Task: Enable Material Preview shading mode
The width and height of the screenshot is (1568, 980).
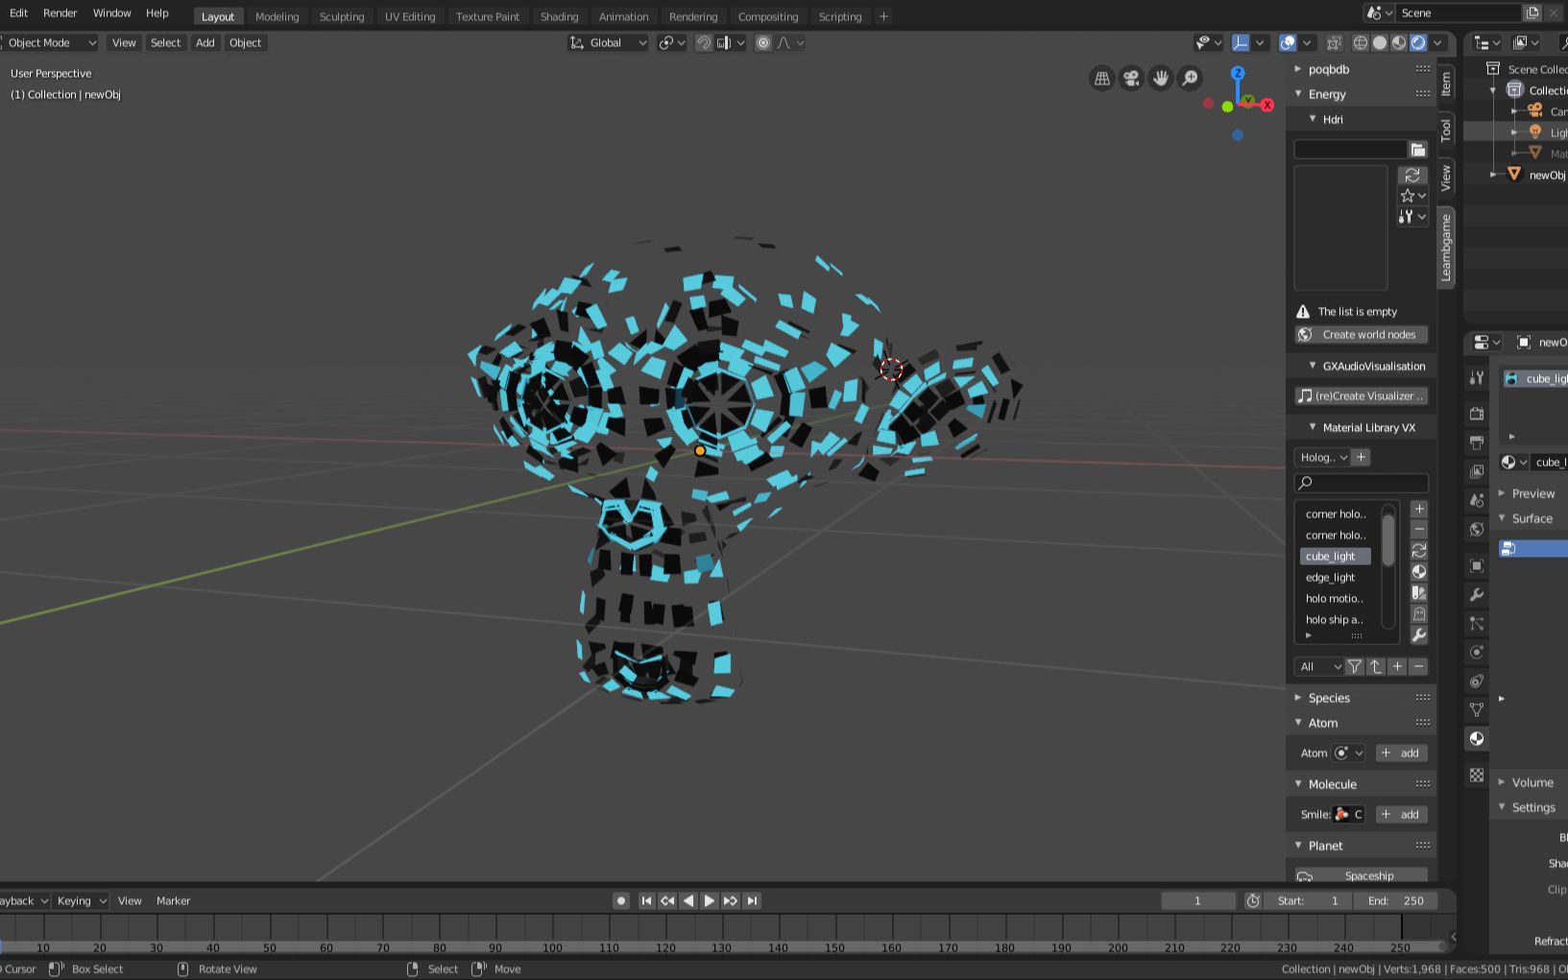Action: pos(1398,42)
